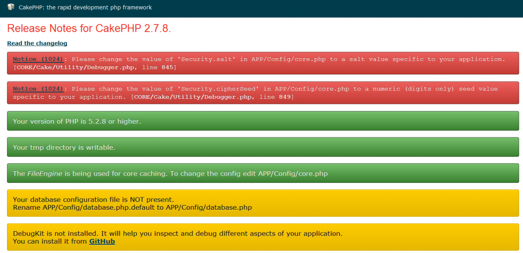Click the 'Release Notes for CakePHP 2.7.8.' heading
Viewport: 523px width, 253px height.
[89, 29]
